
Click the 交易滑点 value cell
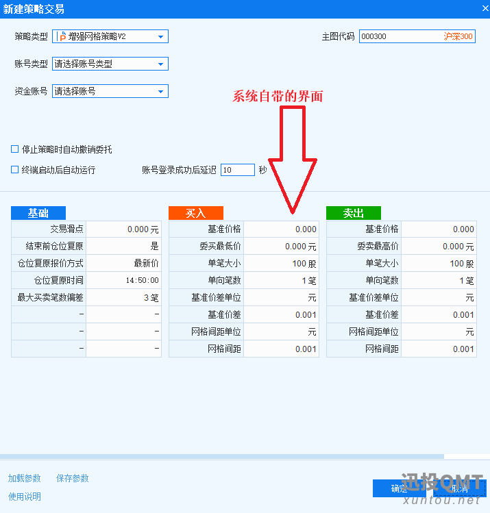coord(124,229)
